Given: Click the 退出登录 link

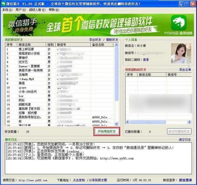Looking at the screenshot, I should (x=185, y=180).
